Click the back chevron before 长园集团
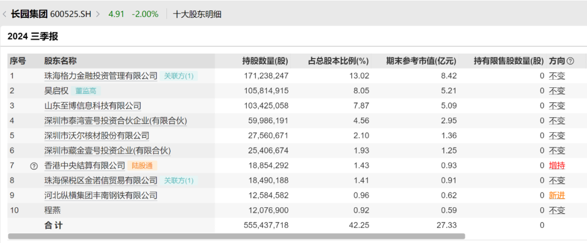 tap(5, 14)
